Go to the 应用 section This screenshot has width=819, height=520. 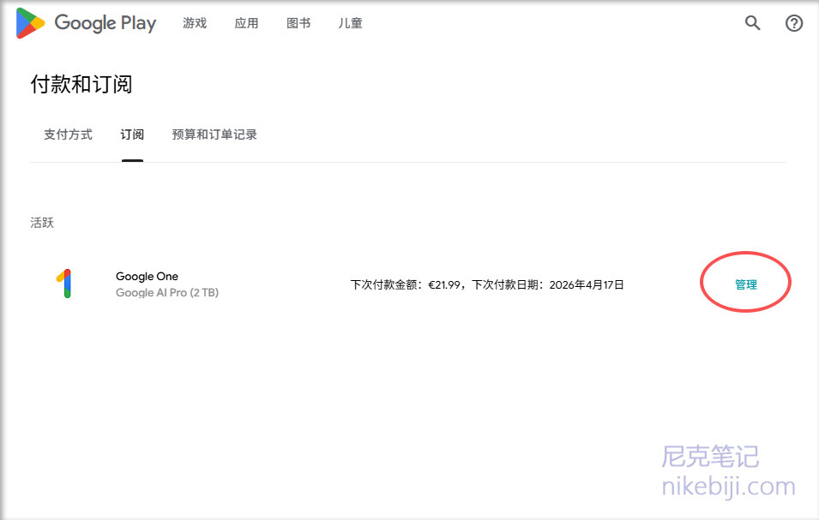[246, 23]
